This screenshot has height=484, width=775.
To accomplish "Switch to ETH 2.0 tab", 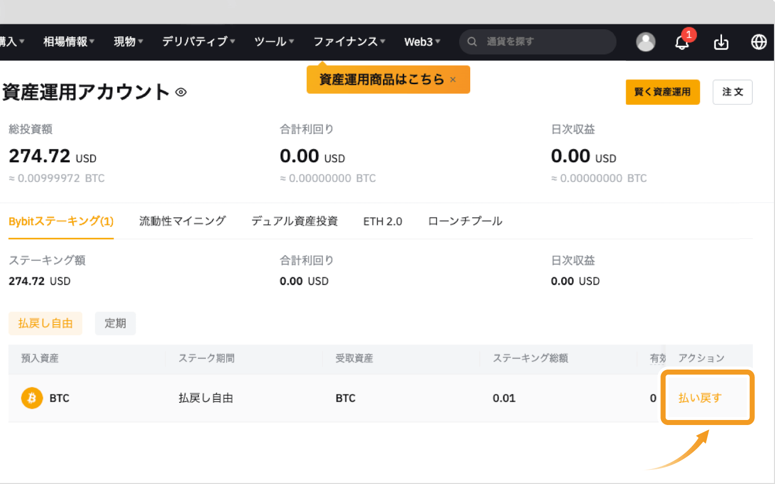I will (382, 221).
